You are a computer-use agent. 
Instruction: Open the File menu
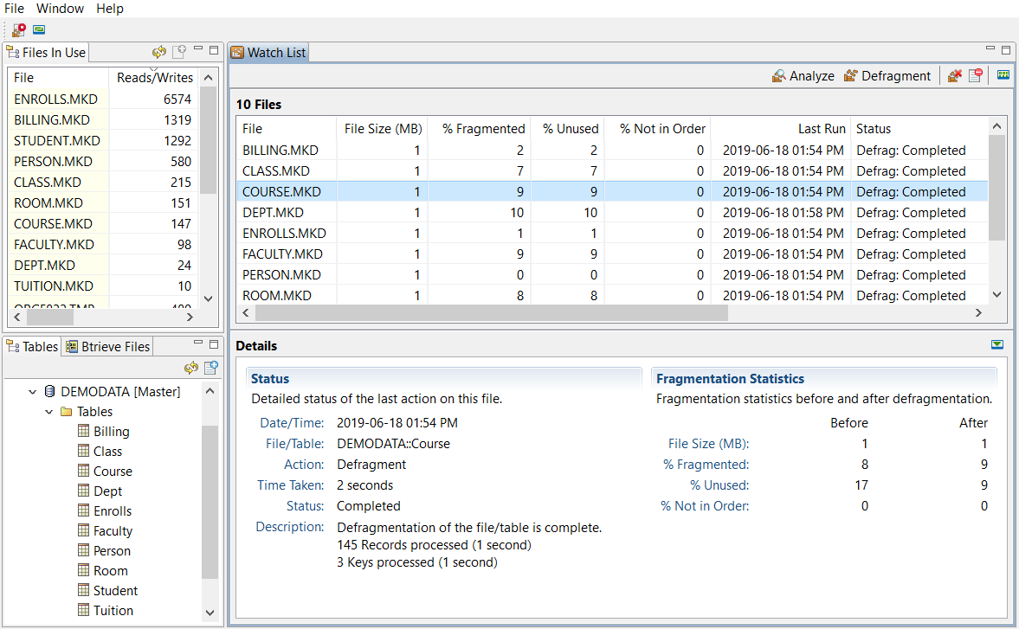pos(14,9)
